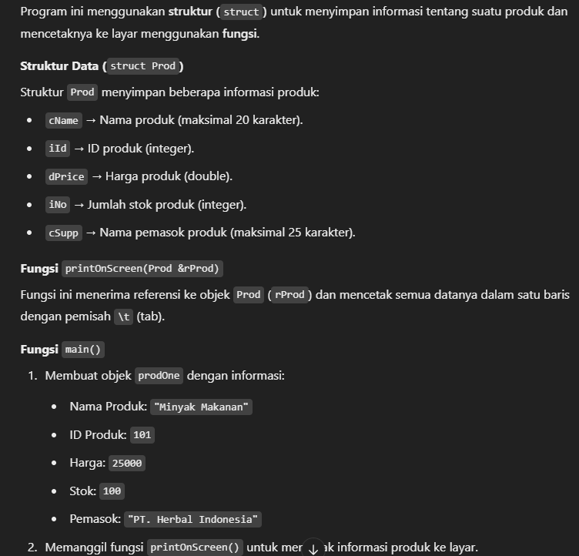579x556 pixels.
Task: Click the "struct Prod" code in heading
Action: click(142, 65)
